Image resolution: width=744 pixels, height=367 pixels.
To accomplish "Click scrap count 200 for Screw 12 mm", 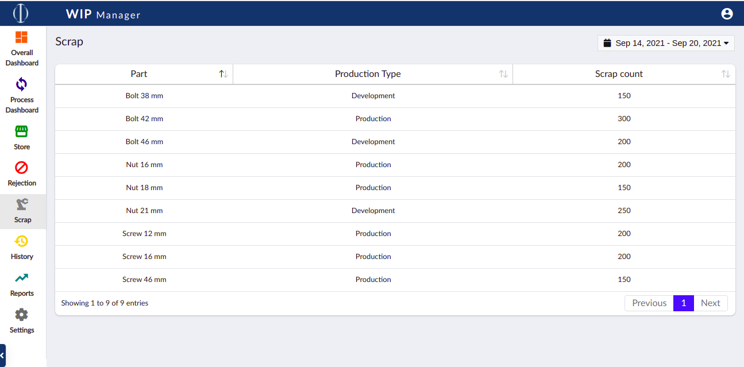I will (624, 234).
